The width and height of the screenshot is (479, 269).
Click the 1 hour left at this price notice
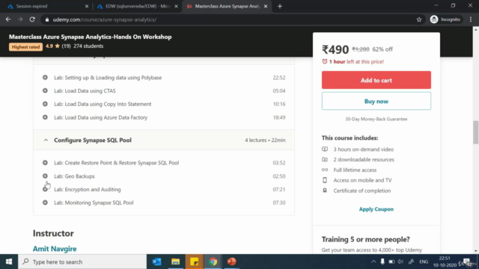[353, 61]
